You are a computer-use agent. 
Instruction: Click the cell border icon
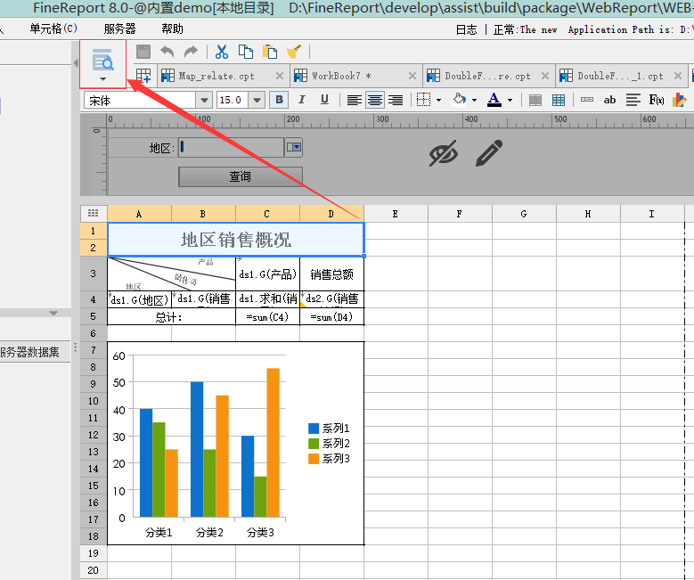[x=423, y=100]
